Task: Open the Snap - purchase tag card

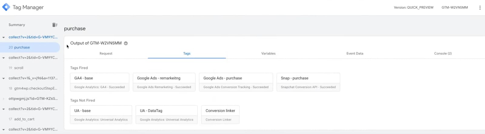Action: pyautogui.click(x=308, y=82)
